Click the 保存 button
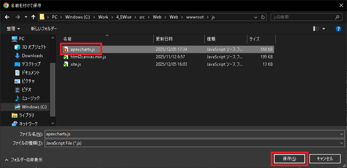Image resolution: width=347 pixels, height=168 pixels. pyautogui.click(x=289, y=159)
